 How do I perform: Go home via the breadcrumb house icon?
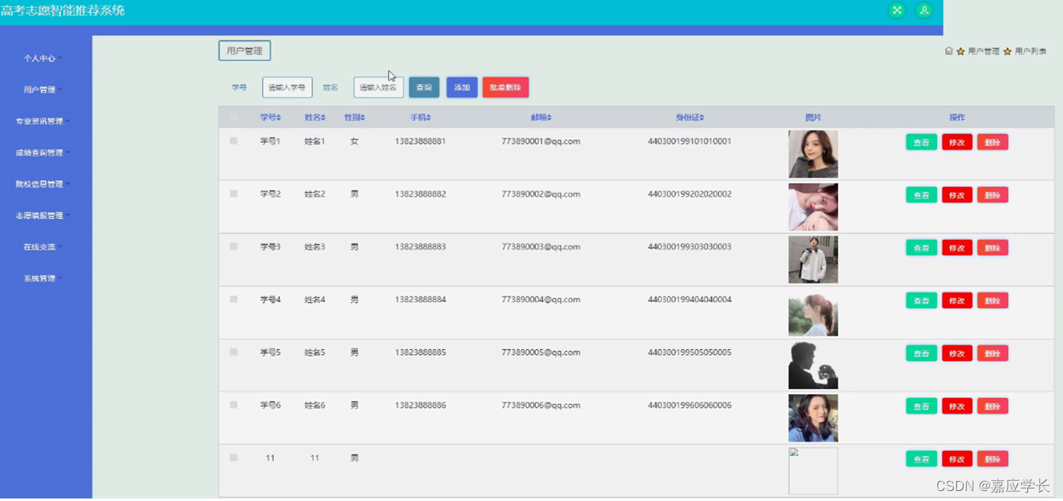(x=949, y=51)
